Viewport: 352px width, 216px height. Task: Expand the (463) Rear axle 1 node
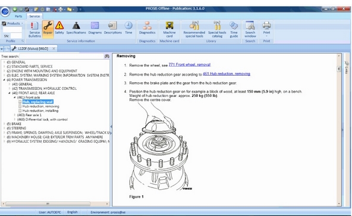pyautogui.click(x=15, y=115)
